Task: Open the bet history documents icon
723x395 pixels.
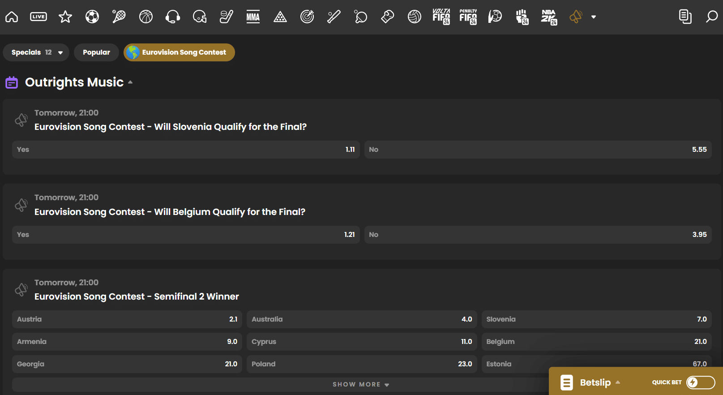Action: (x=685, y=17)
